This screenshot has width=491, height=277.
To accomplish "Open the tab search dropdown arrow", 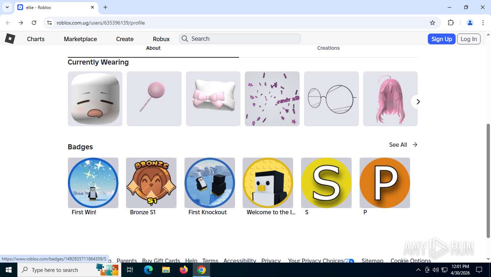I will pyautogui.click(x=7, y=7).
